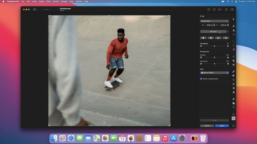
Task: Toggle the right tool options sidebar
Action: (232, 10)
